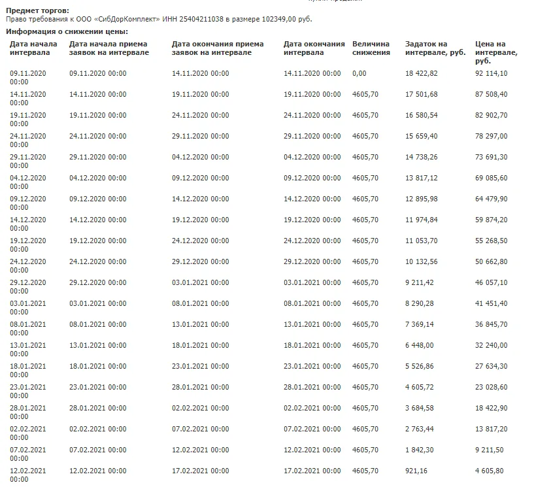Screen dimensions: 536x487
Task: Select price value 27 634,30
Action: click(491, 366)
